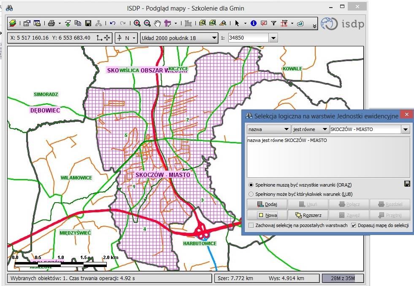The height and width of the screenshot is (286, 414).
Task: Click the window-with-folder icon in toolbar
Action: click(37, 24)
